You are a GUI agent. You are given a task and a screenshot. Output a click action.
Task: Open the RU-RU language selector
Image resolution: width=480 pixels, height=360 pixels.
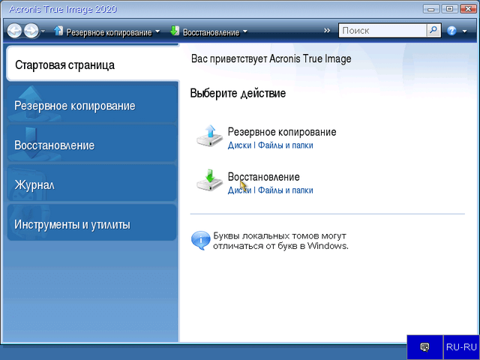460,347
